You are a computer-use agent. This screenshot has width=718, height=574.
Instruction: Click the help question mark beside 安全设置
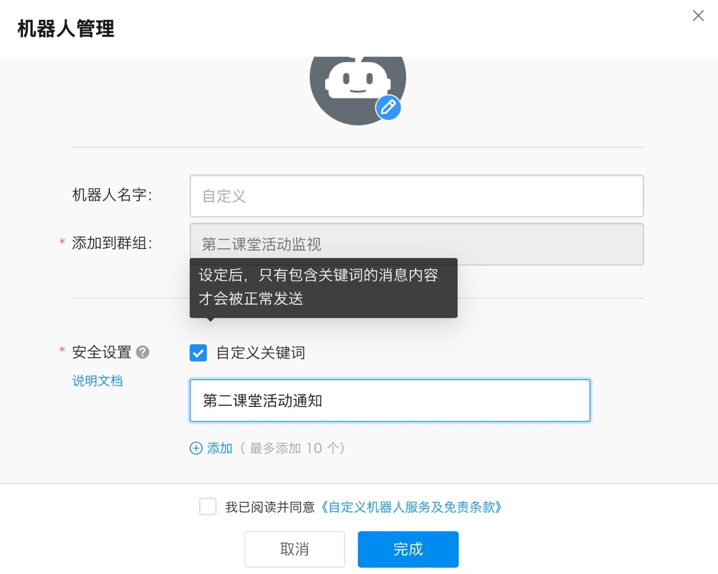[143, 352]
